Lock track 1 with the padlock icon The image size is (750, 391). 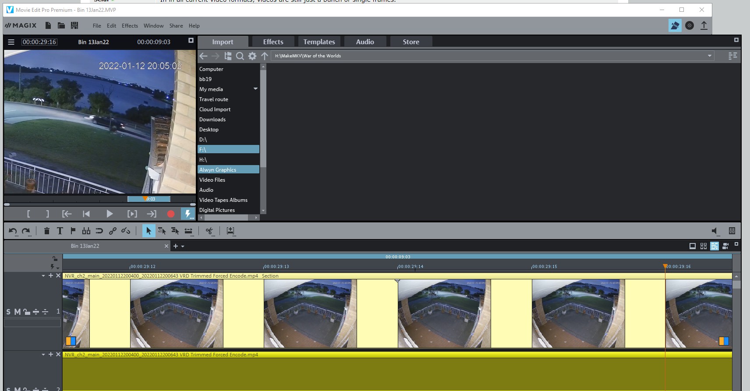[x=27, y=312]
